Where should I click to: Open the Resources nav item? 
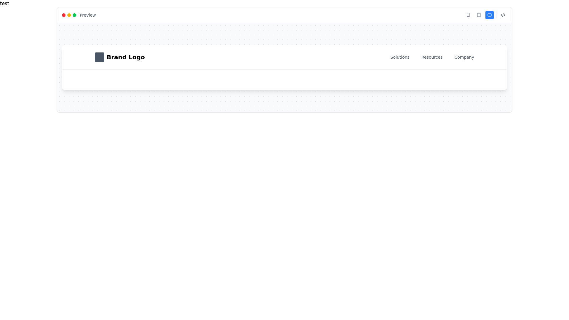point(432,57)
